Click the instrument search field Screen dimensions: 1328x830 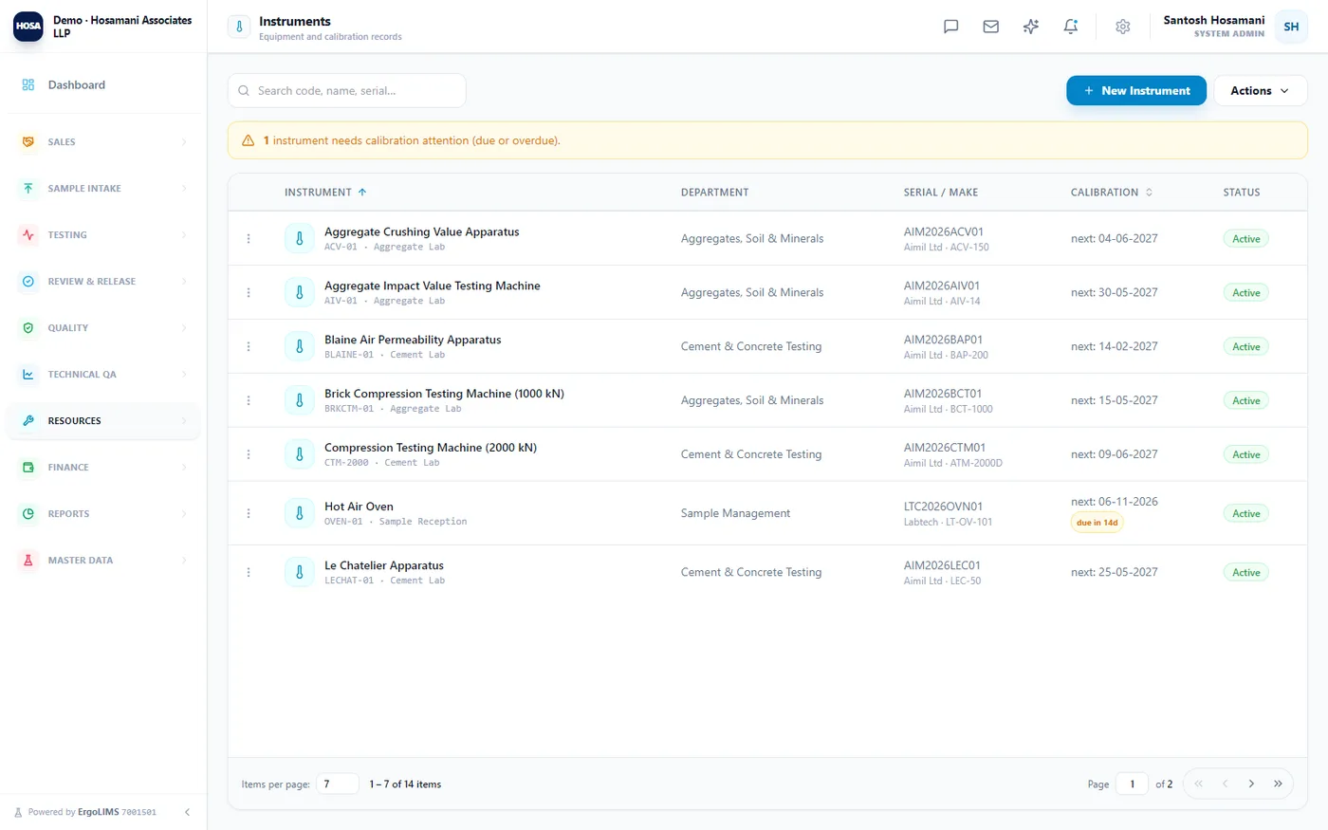(x=347, y=91)
